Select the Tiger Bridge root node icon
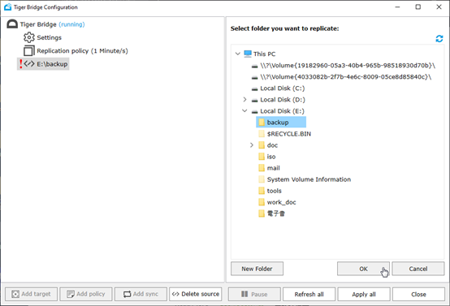Viewport: 450px width, 306px height. [x=12, y=24]
